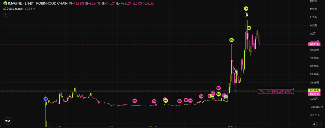Click the DB marker above the highest peak
The height and width of the screenshot is (128, 325).
(x=246, y=9)
